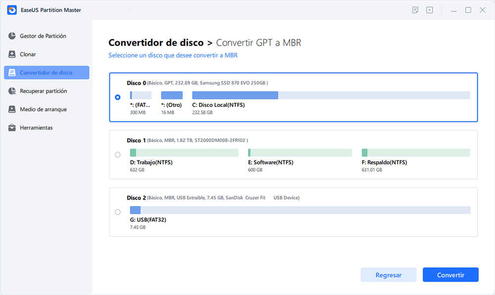495x295 pixels.
Task: Click the *: (FAT... partition label
Action: click(x=140, y=105)
